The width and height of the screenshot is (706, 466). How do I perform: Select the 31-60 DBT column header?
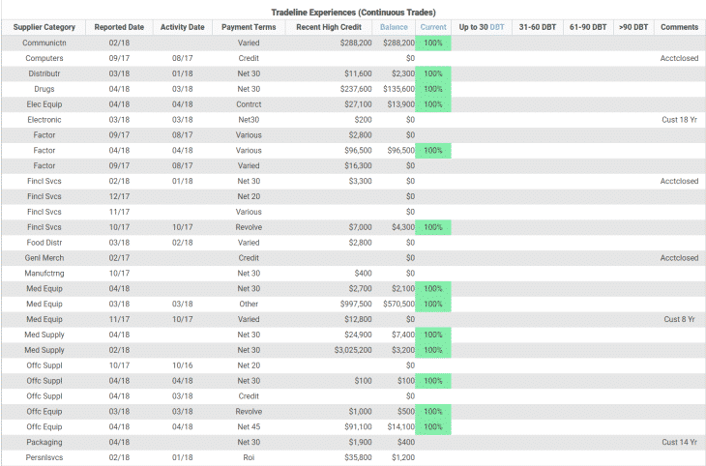pyautogui.click(x=539, y=27)
